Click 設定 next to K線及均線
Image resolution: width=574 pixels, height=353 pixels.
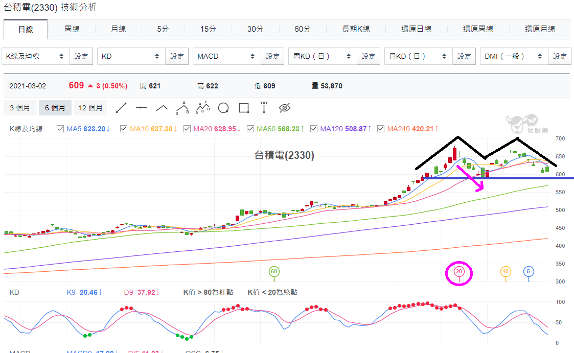pos(81,56)
